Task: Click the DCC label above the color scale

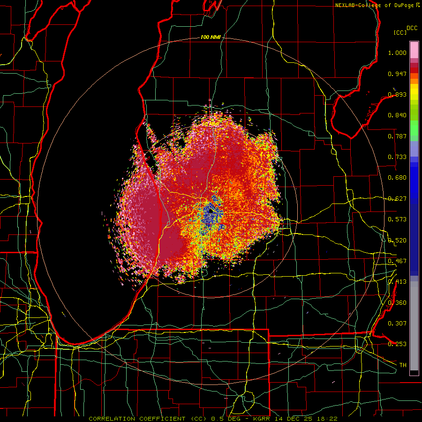Action: click(412, 28)
